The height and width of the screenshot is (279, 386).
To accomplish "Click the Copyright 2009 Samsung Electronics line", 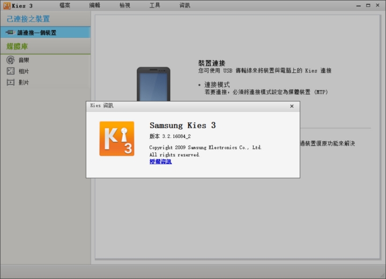I will (205, 148).
